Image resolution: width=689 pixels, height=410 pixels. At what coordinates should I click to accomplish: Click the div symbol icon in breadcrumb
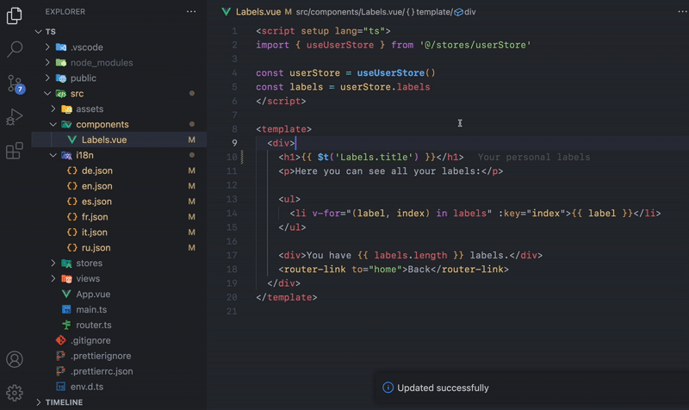click(458, 12)
